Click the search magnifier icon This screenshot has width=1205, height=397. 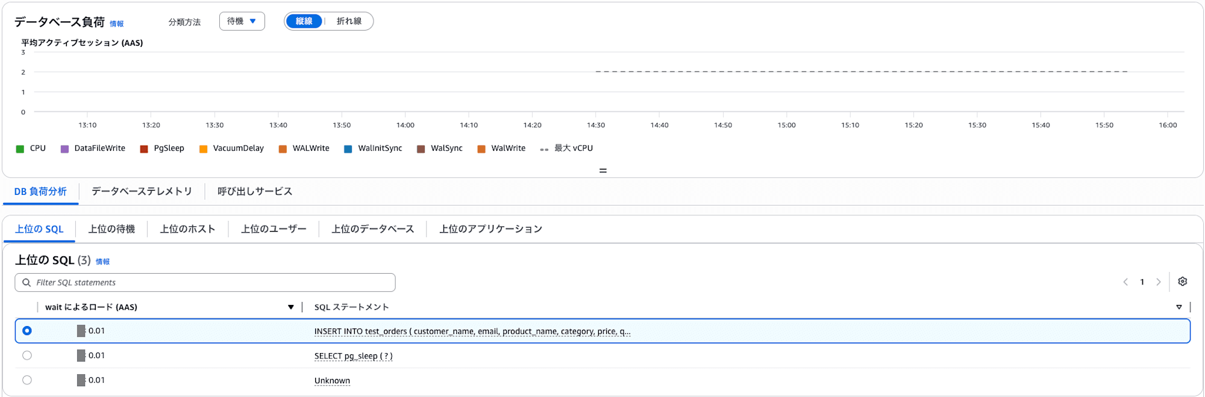pyautogui.click(x=27, y=282)
